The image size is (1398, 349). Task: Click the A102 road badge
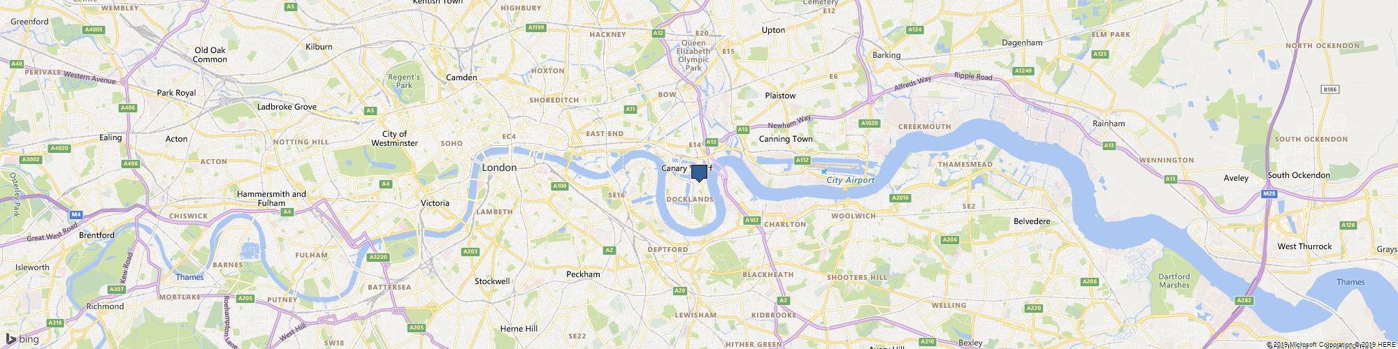(x=751, y=221)
